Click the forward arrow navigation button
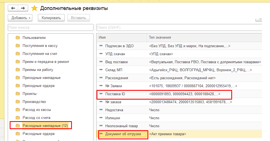The width and height of the screenshot is (270, 141). coord(23,8)
